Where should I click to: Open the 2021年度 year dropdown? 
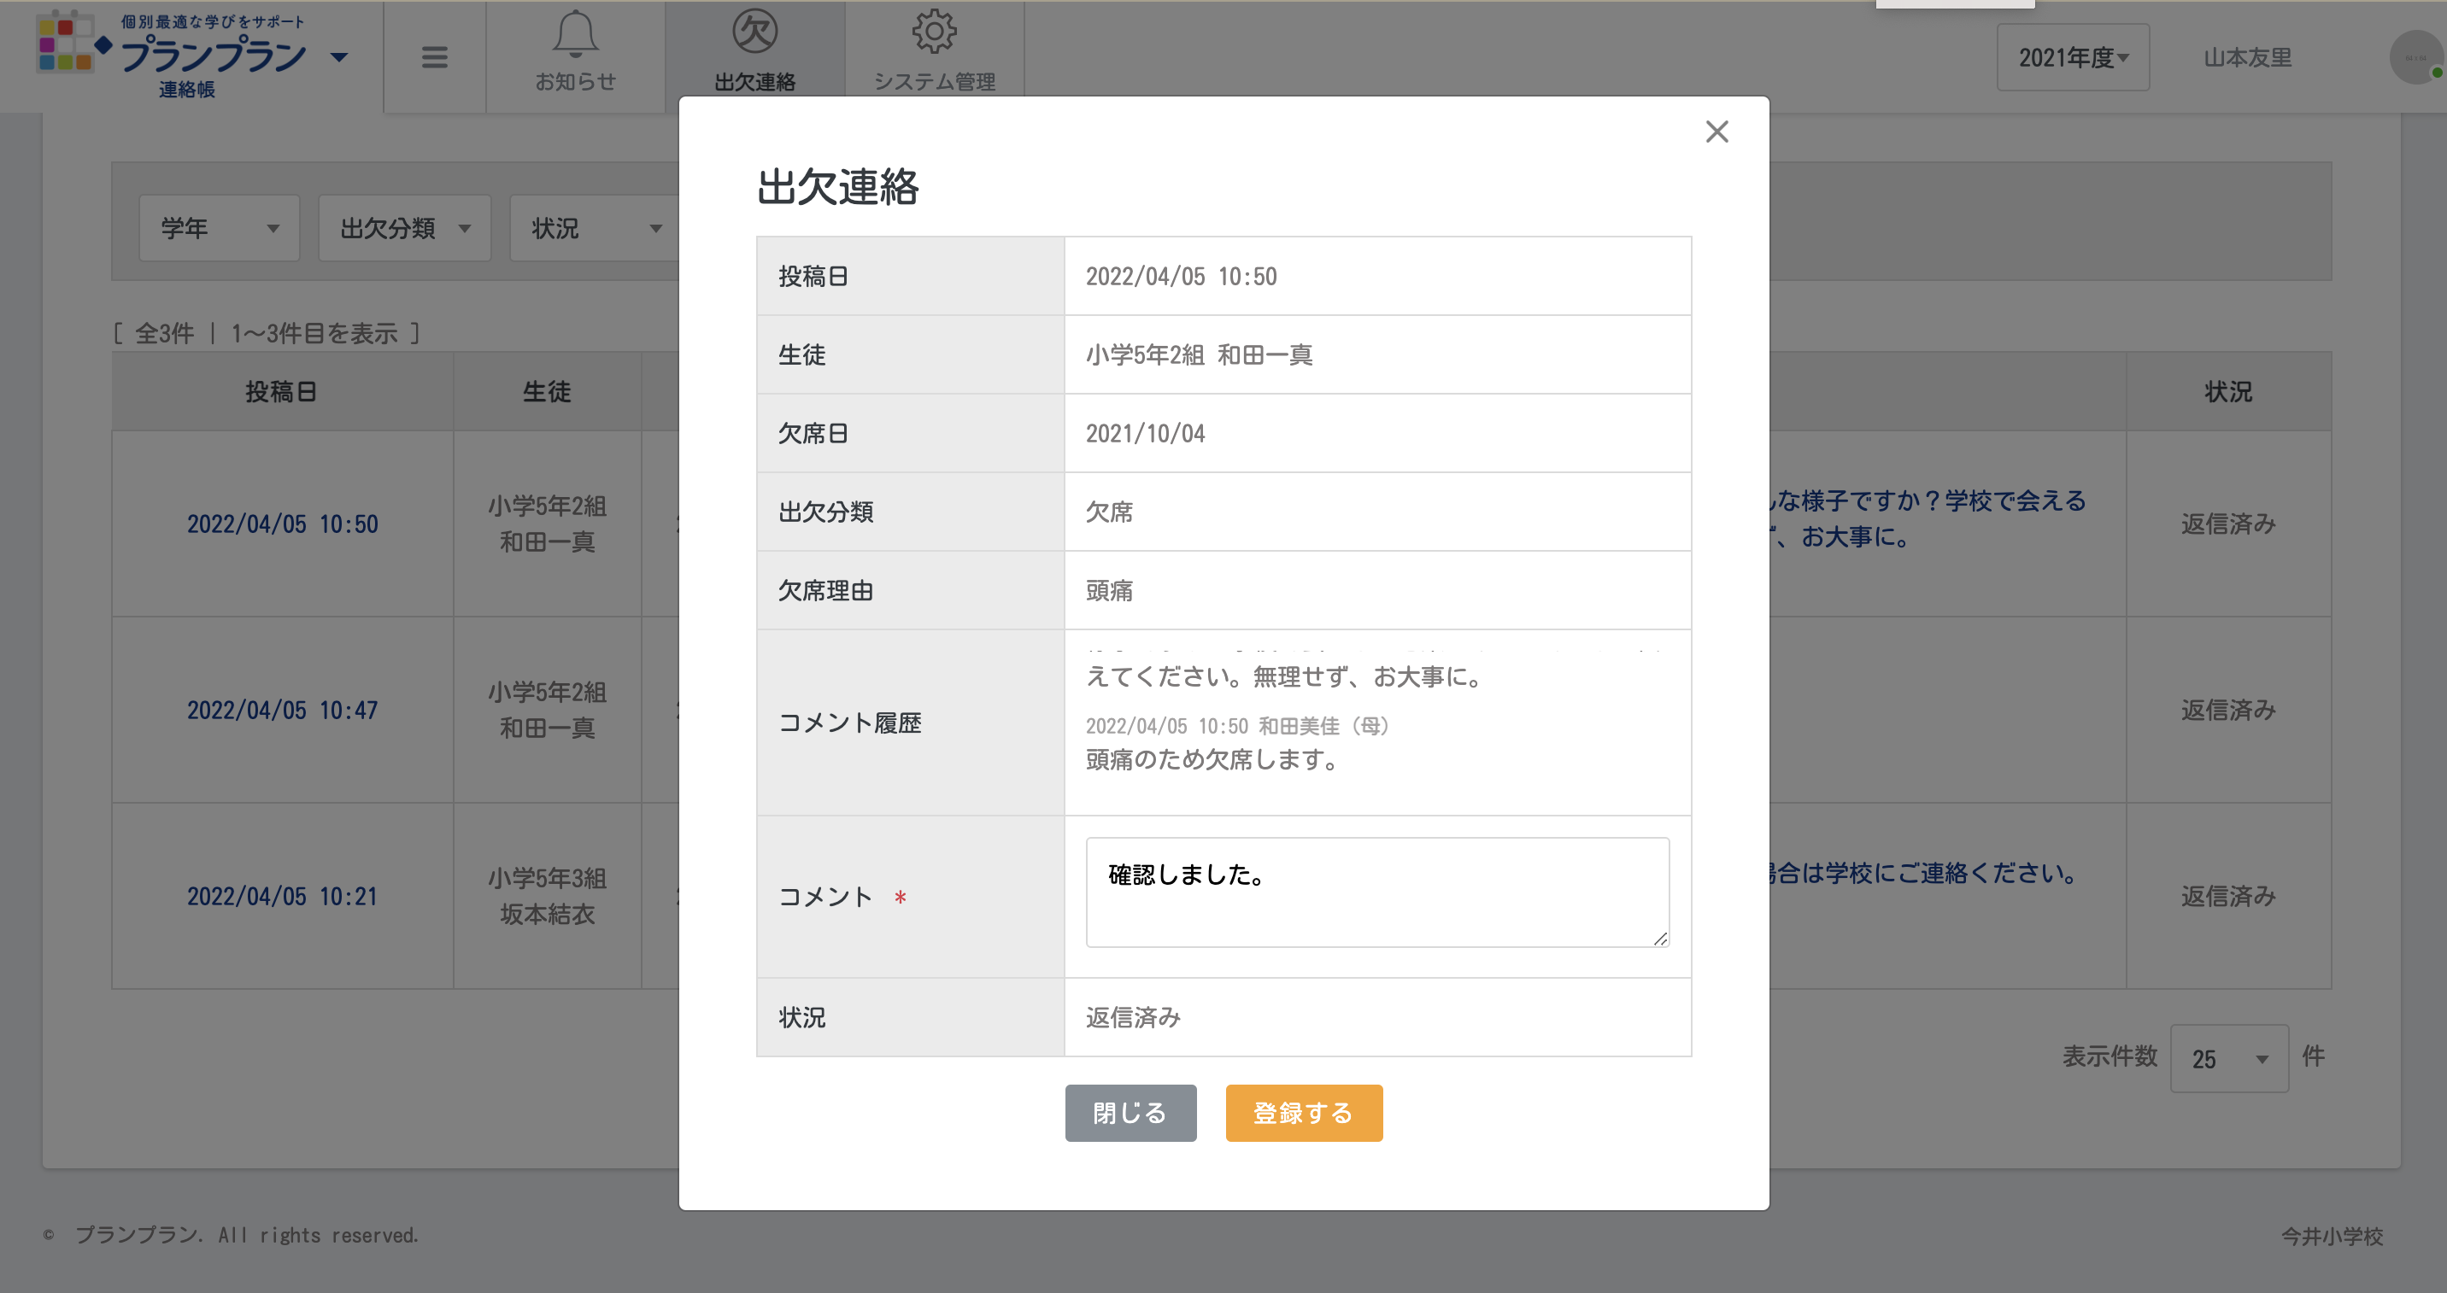[x=2072, y=57]
